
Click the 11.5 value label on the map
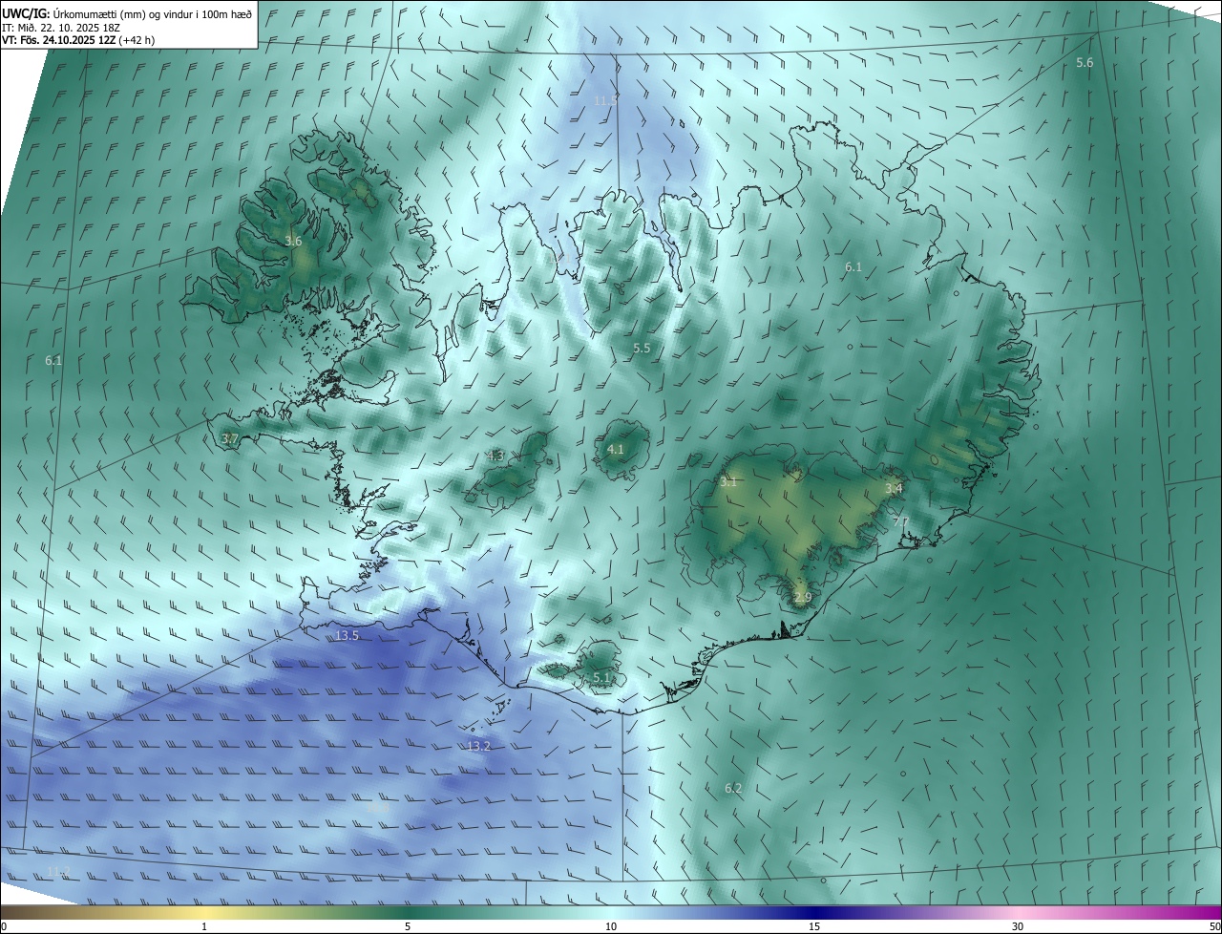605,100
